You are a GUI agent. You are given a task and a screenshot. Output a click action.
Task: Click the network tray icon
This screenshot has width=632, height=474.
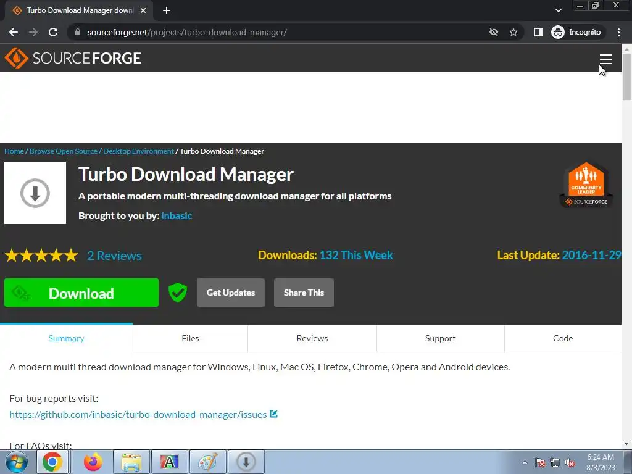555,462
